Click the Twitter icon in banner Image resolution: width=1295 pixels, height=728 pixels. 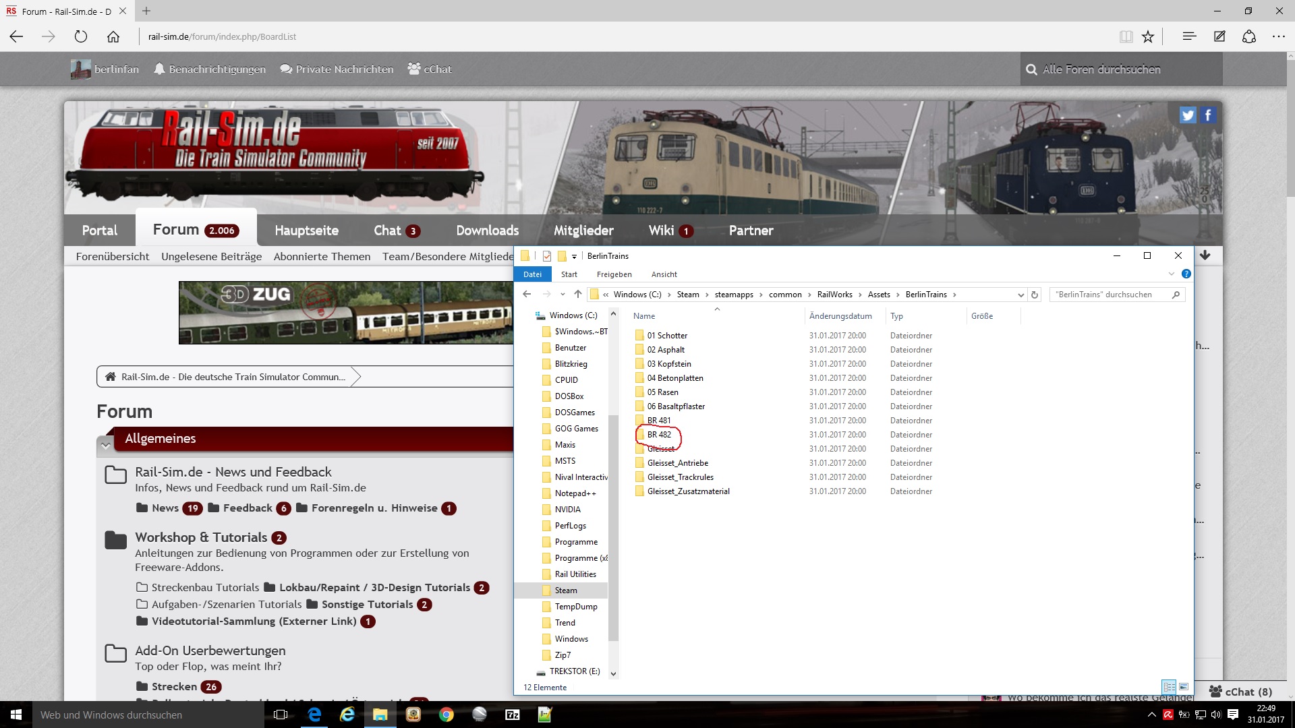(x=1187, y=115)
